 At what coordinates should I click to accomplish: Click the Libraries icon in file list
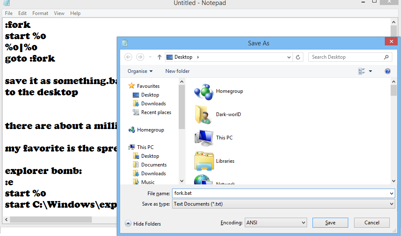(204, 161)
